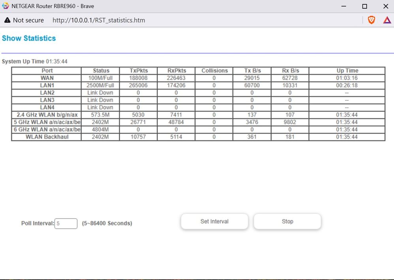Image resolution: width=394 pixels, height=280 pixels.
Task: Select the 6 GHz WLAN a/n/ac/ax/be row label
Action: [x=47, y=130]
